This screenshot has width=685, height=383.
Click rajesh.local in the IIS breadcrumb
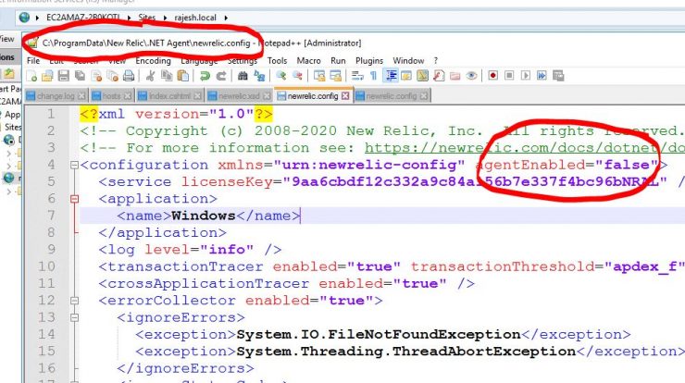coord(195,18)
